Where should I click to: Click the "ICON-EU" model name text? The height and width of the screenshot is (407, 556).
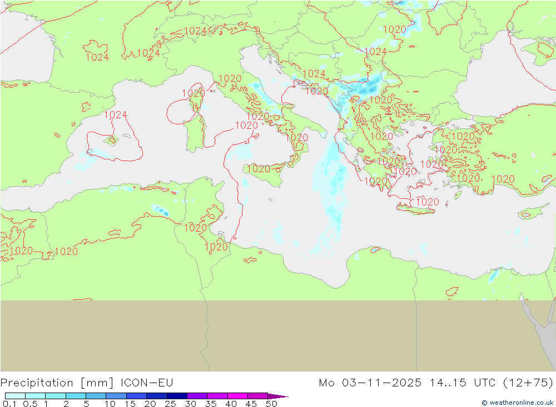tap(147, 383)
